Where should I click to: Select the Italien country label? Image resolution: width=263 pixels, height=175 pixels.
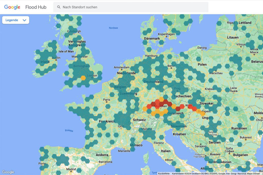pyautogui.click(x=166, y=151)
